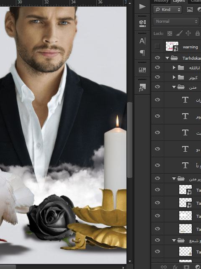
Task: Select T icon of the وم text layer
Action: (185, 116)
